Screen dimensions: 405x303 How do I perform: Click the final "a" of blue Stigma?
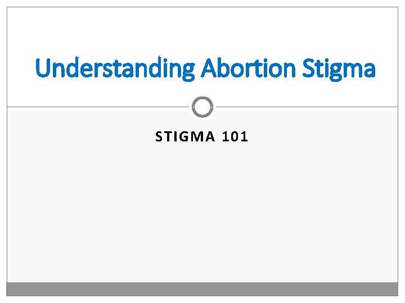click(x=370, y=71)
